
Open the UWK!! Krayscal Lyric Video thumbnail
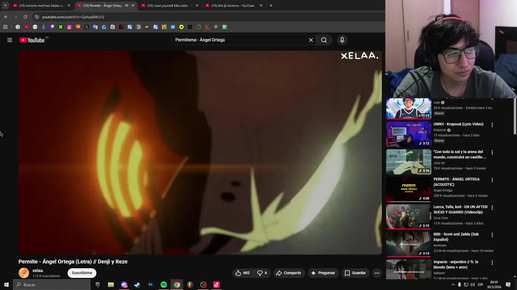[408, 134]
